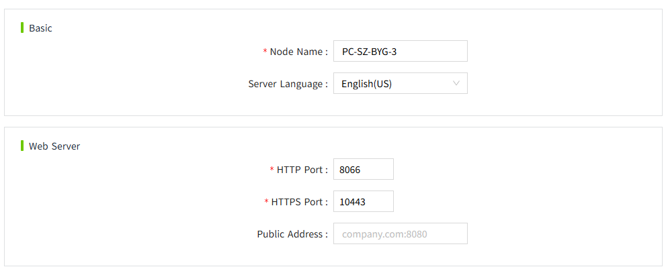Click the "Server Language" label
Screen dimensions: 666x269
(x=286, y=84)
